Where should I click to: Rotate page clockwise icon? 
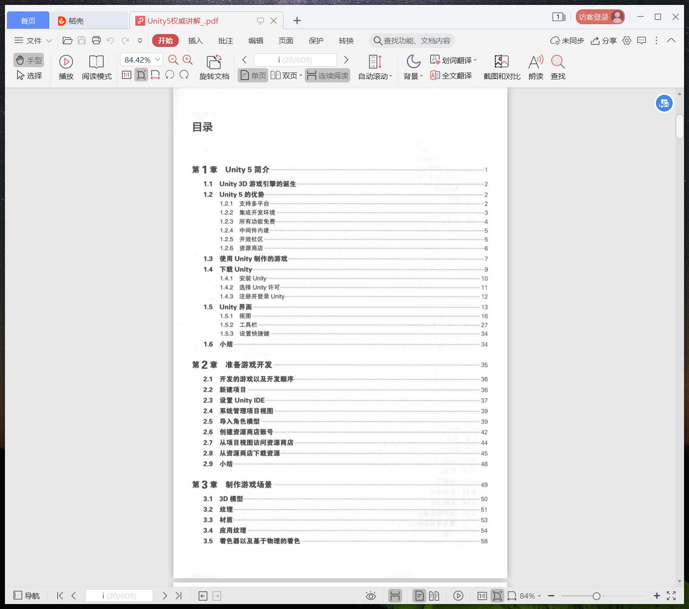pos(184,75)
